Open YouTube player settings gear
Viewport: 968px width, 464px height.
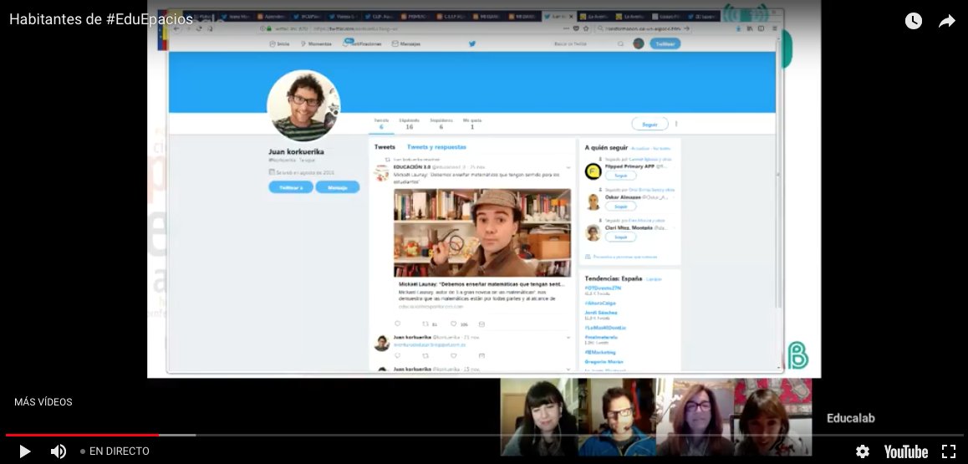pos(863,451)
